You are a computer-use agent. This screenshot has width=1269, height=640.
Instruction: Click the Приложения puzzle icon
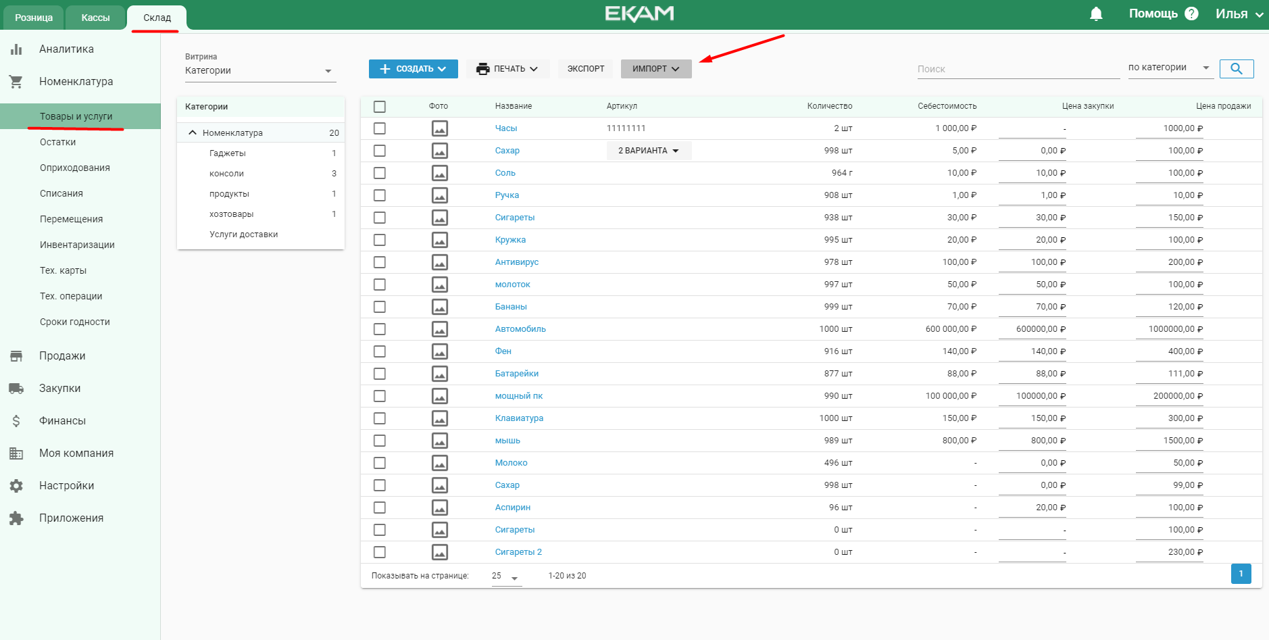pyautogui.click(x=16, y=518)
